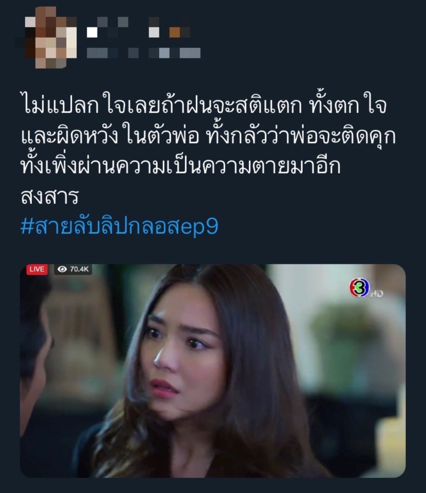Click the 70.4K viewer count

point(79,269)
